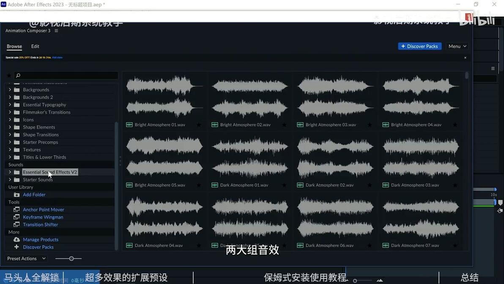Click the audio icon of Bright Atmosphere 03.wav
Image resolution: width=504 pixels, height=284 pixels.
[x=300, y=125]
